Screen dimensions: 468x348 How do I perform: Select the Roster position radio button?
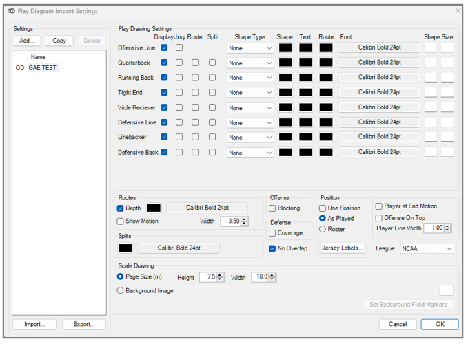click(323, 229)
